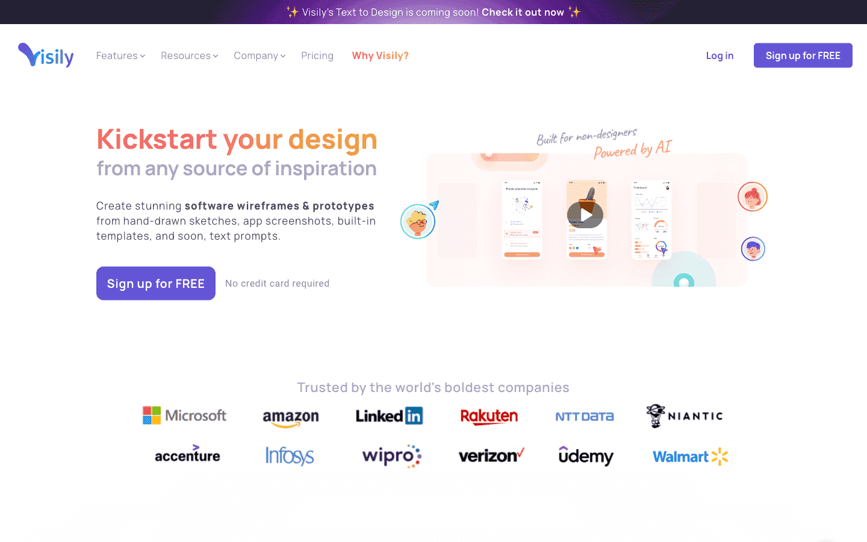867x542 pixels.
Task: Expand the Resources dropdown menu
Action: click(x=189, y=55)
